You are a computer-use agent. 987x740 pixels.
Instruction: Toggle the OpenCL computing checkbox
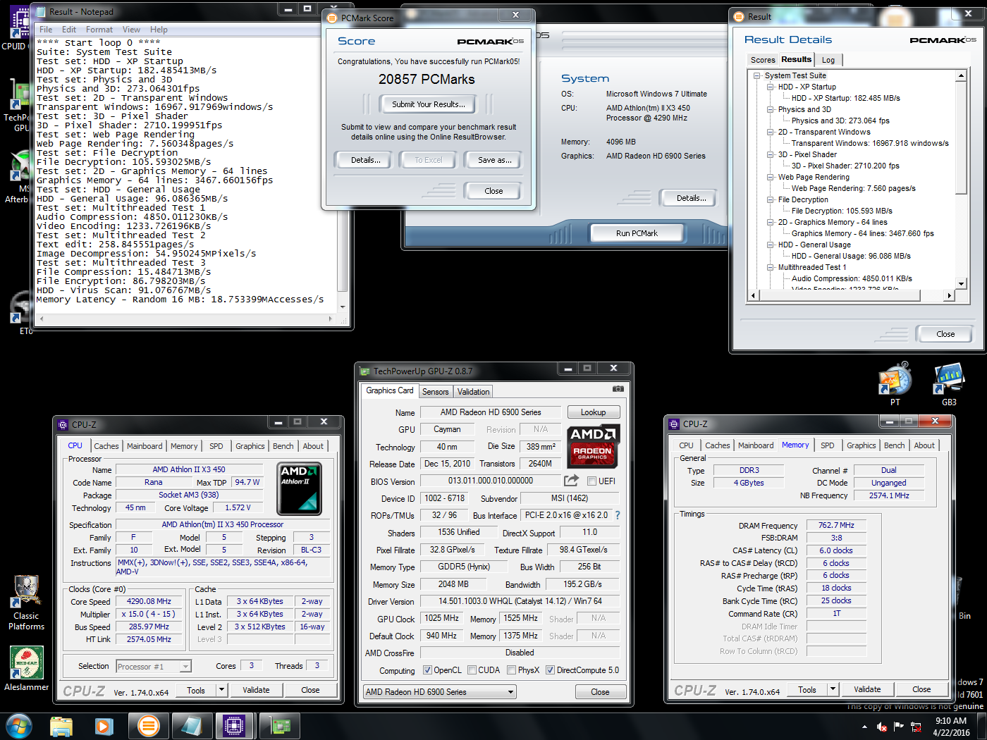427,670
